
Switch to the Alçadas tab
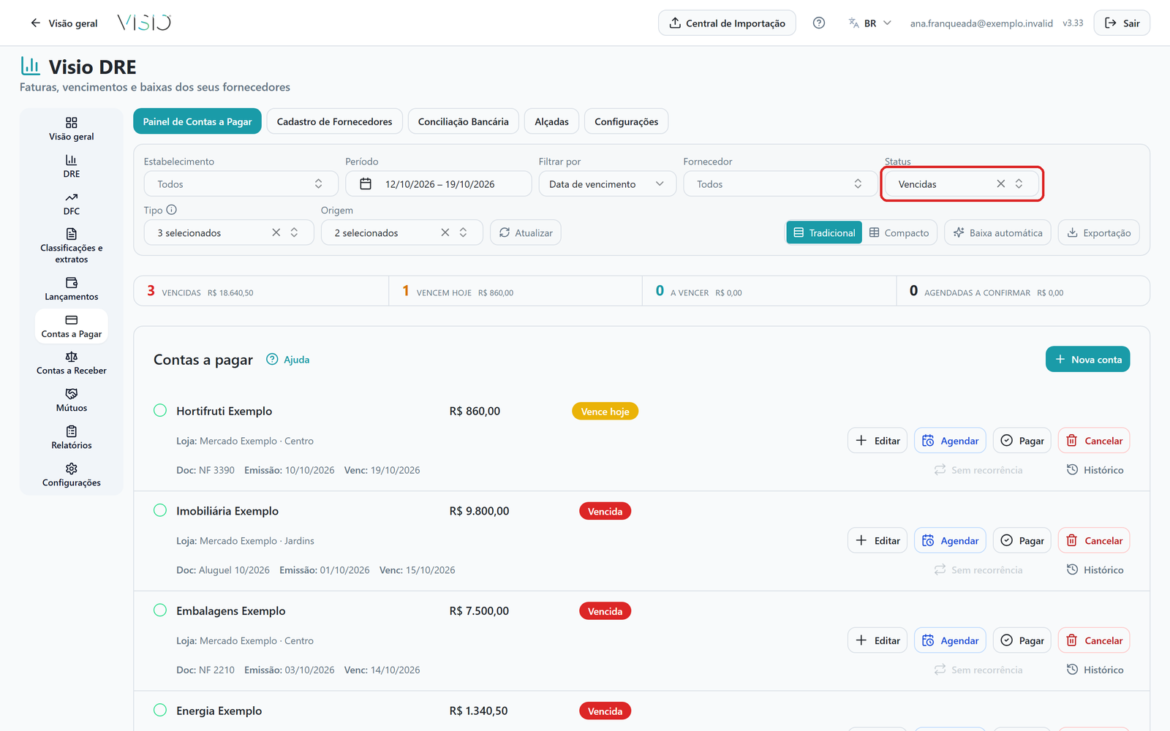point(551,121)
